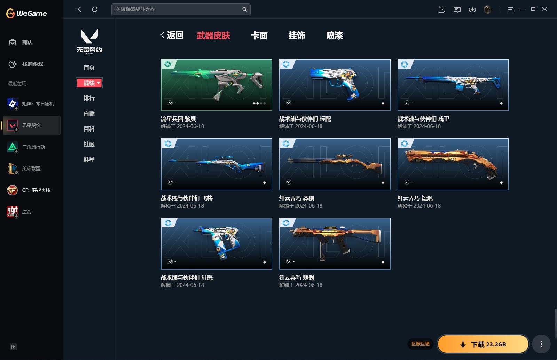The image size is (557, 360).
Task: Click the level diamonds on 流星兵团 骇灵
Action: click(x=259, y=103)
